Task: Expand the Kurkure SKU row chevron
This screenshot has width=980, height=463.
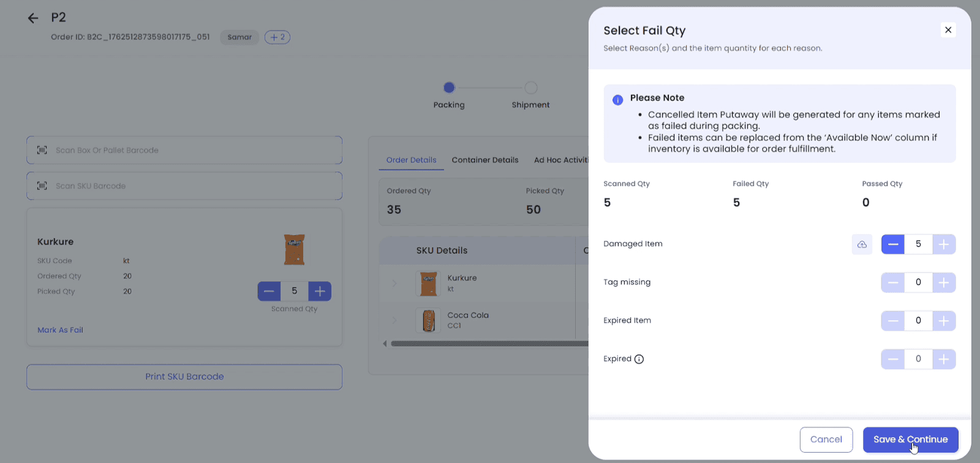Action: click(394, 283)
